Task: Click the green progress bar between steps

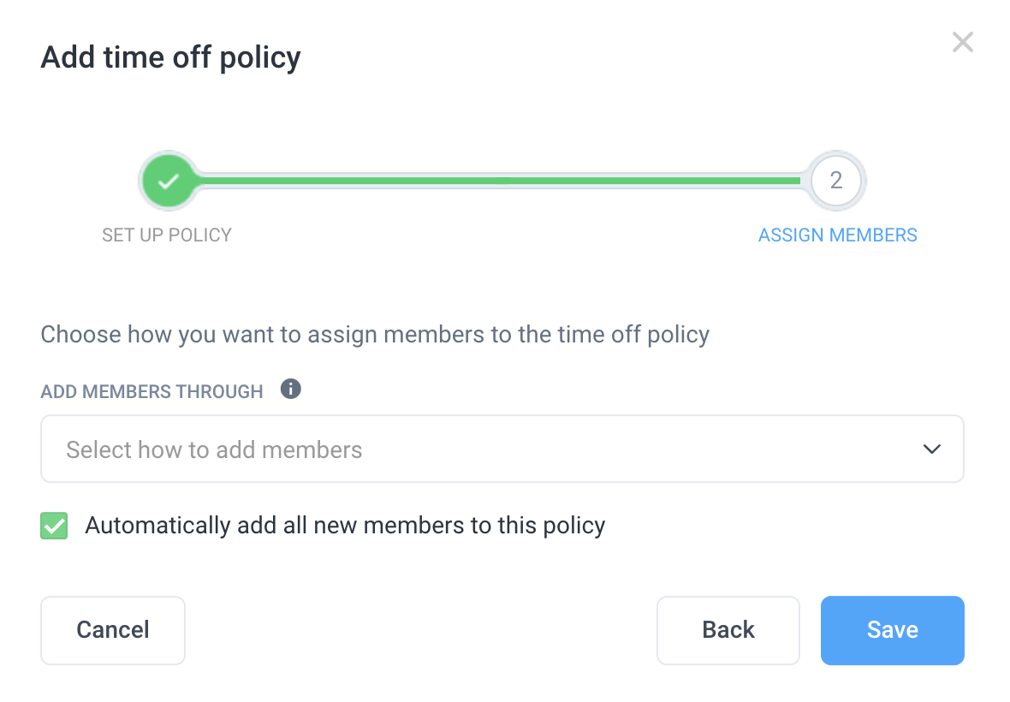Action: point(499,181)
